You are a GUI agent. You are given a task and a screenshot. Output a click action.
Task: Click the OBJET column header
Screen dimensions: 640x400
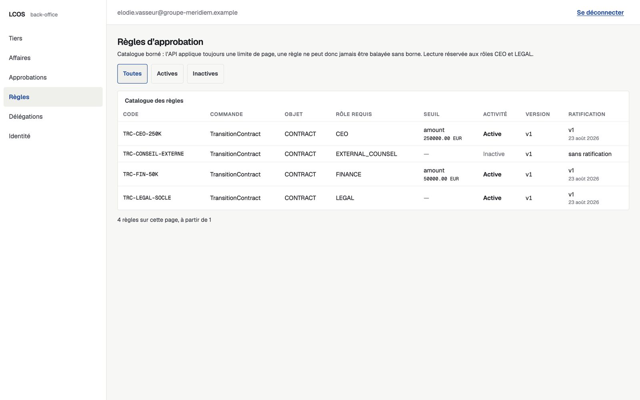[x=294, y=114]
